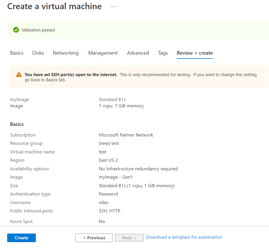Click the orange SSH warning triangle icon
269x251 pixels.
point(19,75)
